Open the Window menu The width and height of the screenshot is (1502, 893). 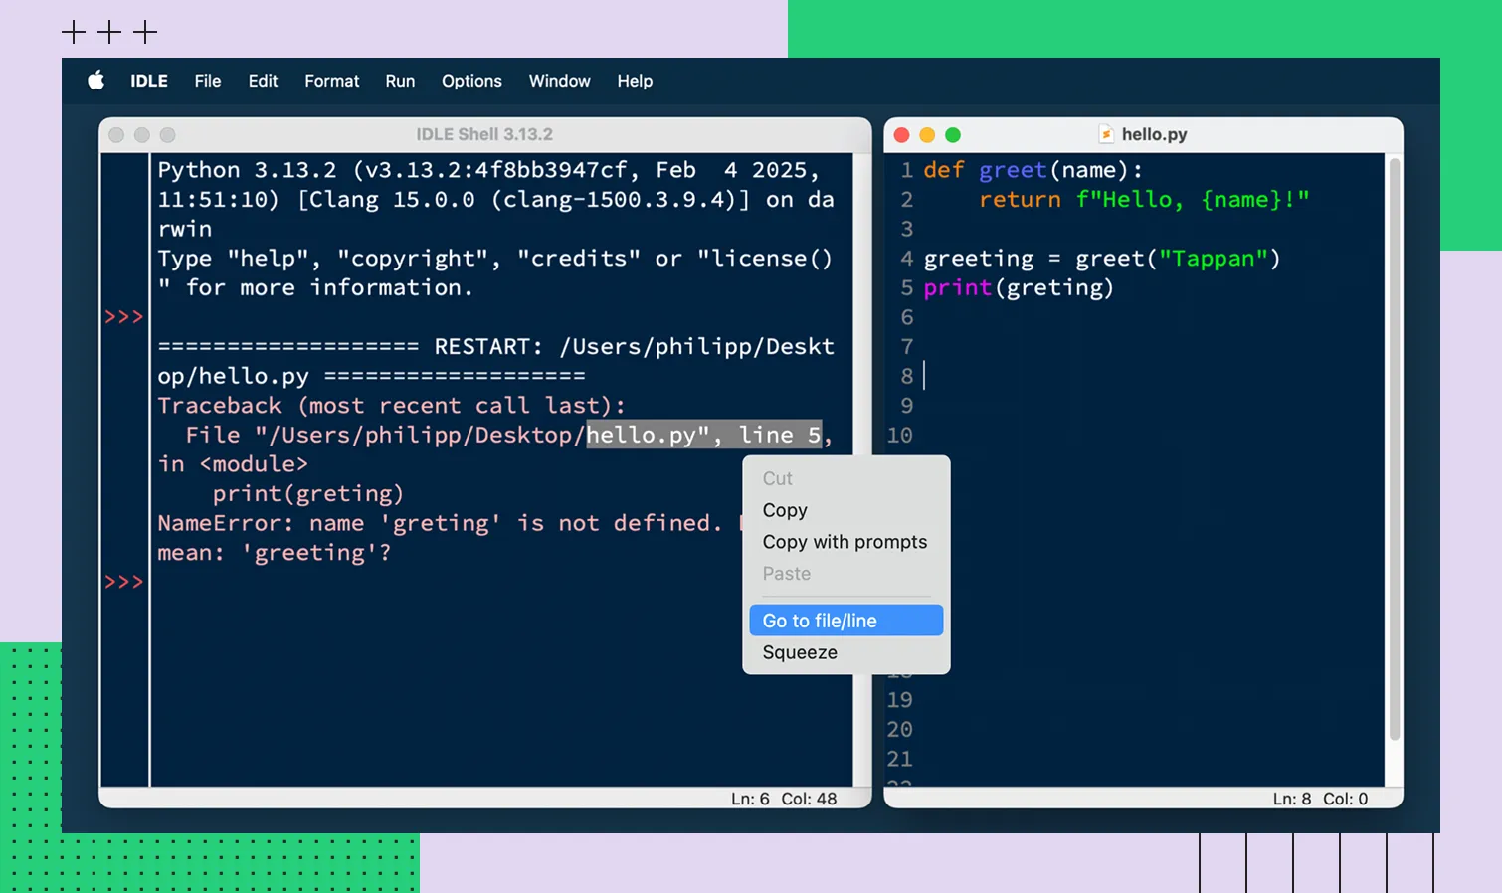[x=559, y=81]
